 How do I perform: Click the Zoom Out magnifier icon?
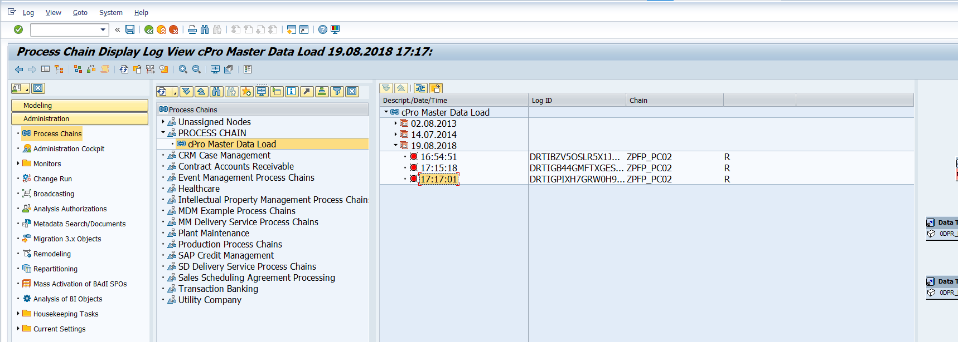pos(196,70)
